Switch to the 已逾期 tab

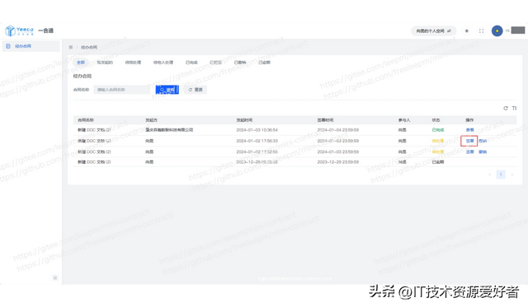click(x=264, y=63)
